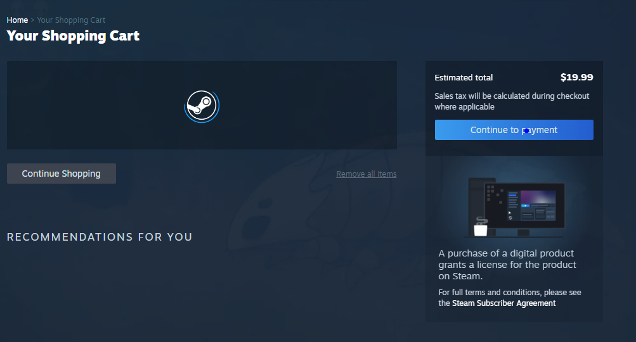
Task: Go to the Home breadcrumb link
Action: pos(17,20)
